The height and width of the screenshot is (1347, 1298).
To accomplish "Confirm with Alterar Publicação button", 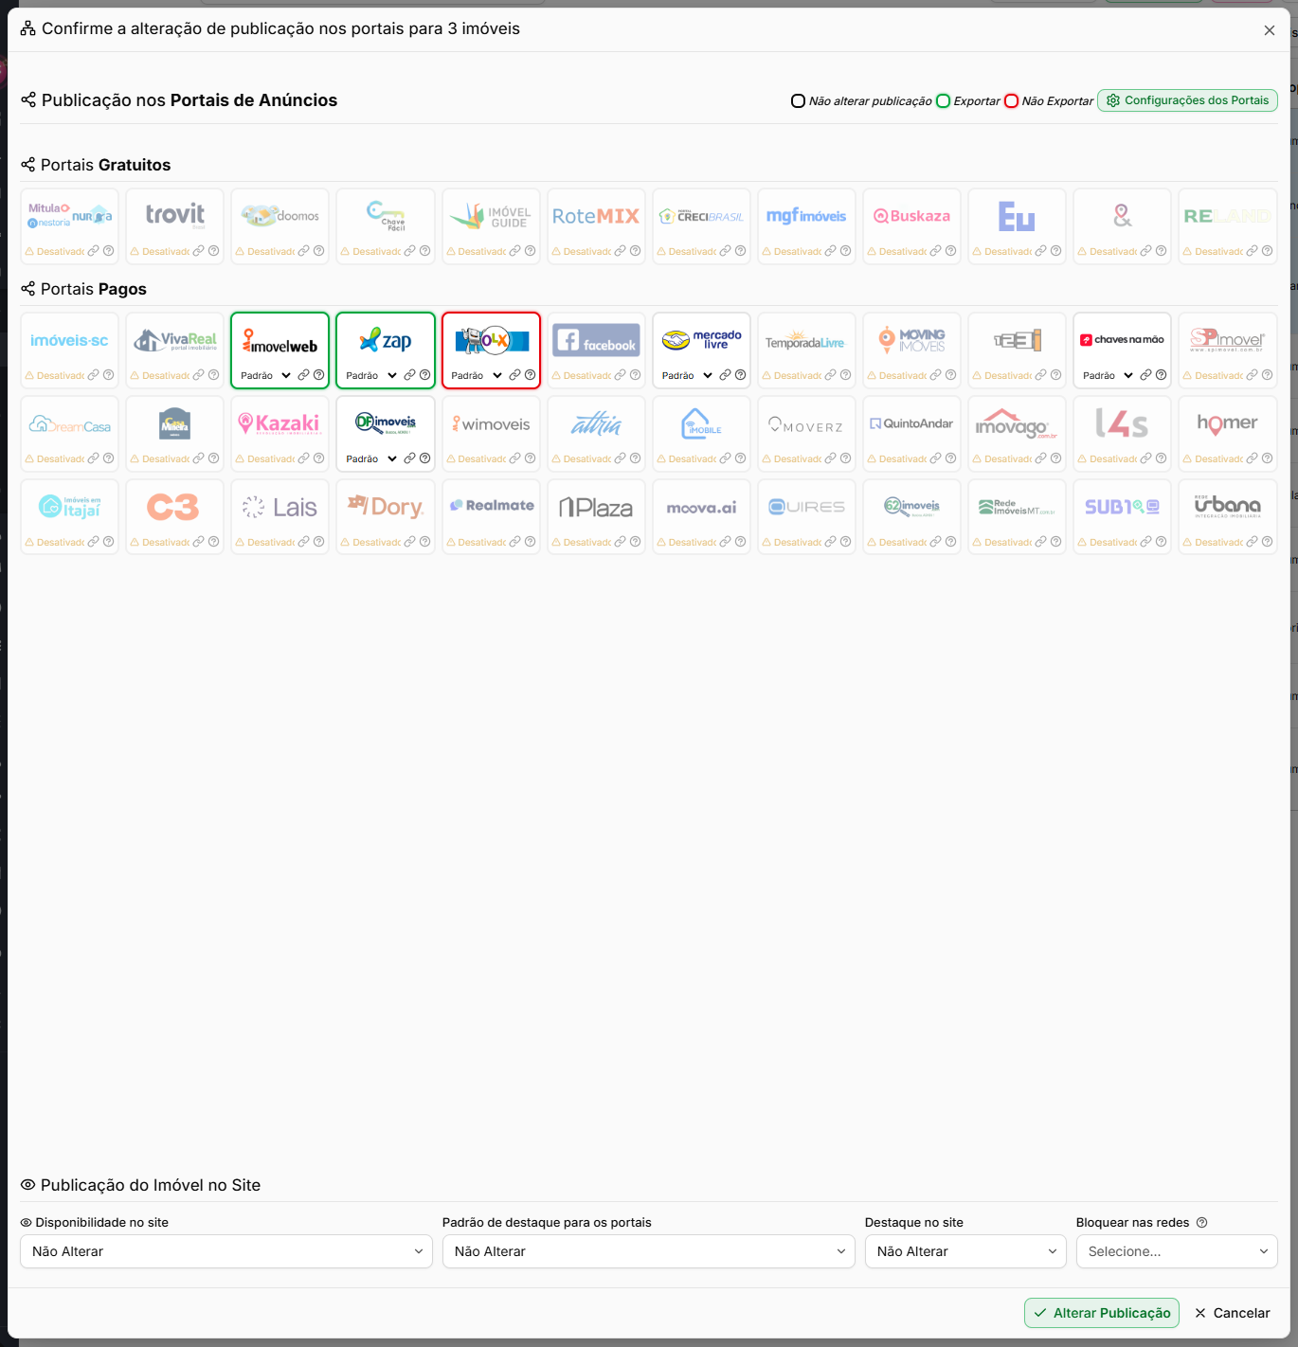I will (x=1102, y=1313).
